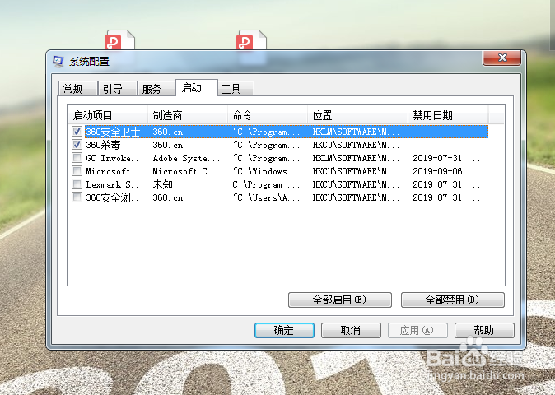Tick the Lexmark S... startup checkbox

click(77, 184)
